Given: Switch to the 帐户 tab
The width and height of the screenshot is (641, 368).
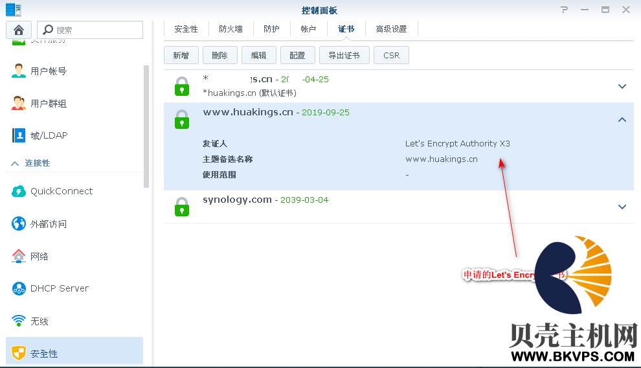Looking at the screenshot, I should [x=308, y=29].
